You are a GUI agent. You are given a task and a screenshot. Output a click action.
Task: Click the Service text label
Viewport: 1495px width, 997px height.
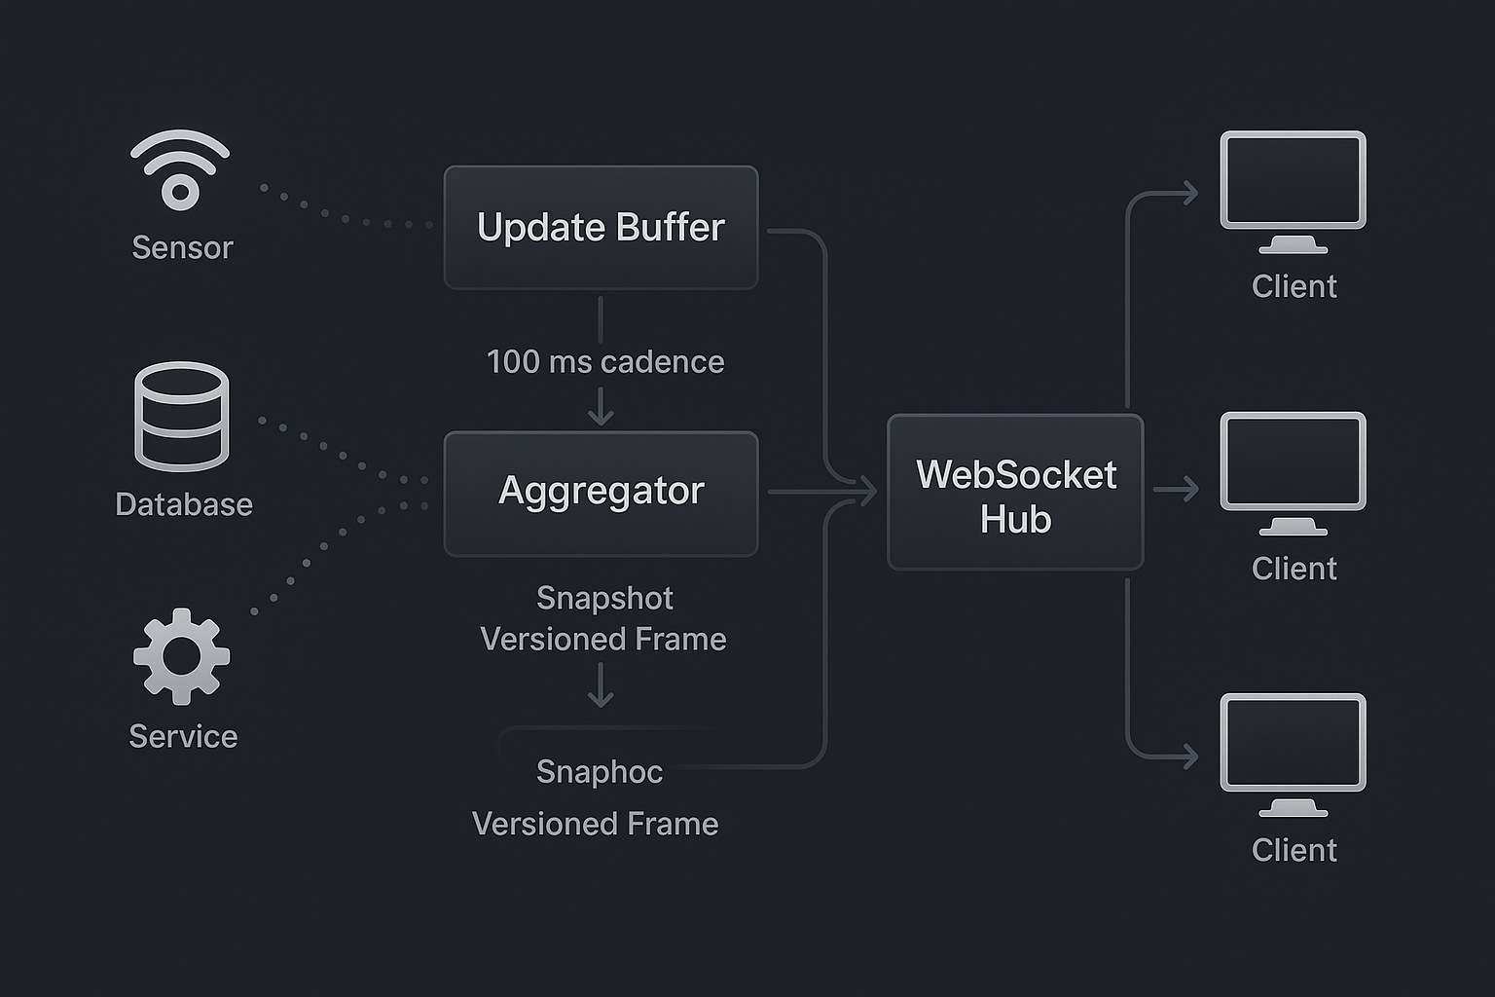pyautogui.click(x=183, y=737)
